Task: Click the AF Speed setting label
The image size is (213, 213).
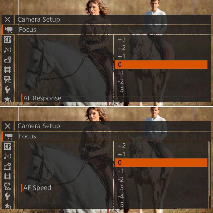Action: click(x=37, y=188)
